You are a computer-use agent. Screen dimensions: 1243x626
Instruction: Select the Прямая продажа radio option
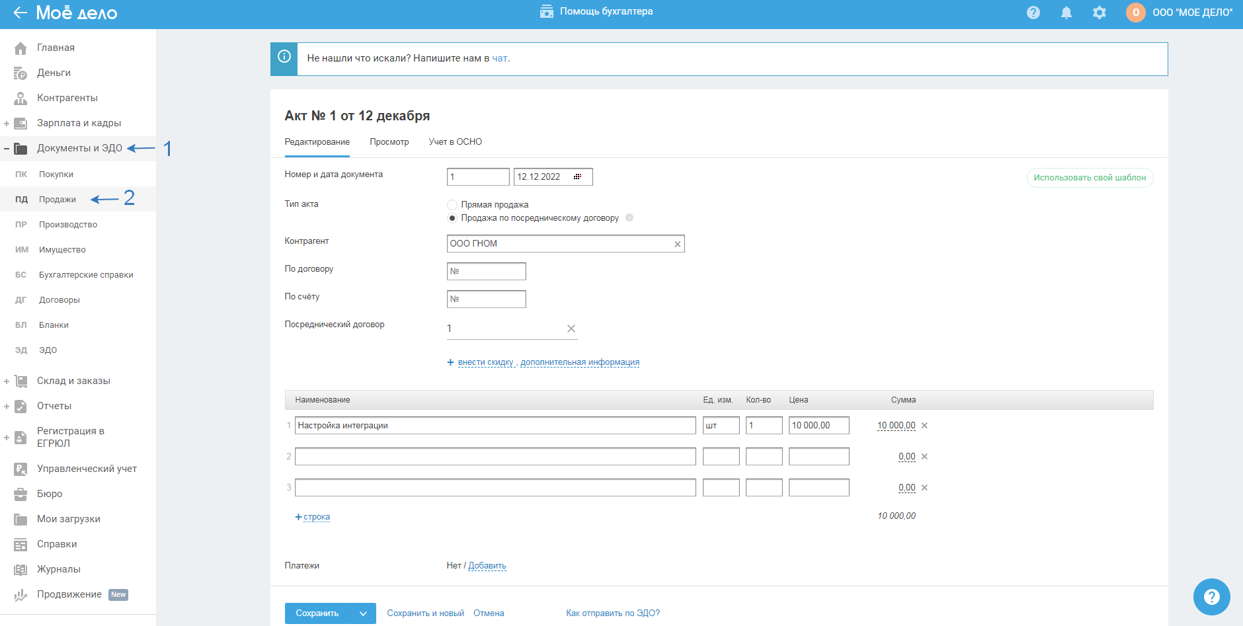452,205
